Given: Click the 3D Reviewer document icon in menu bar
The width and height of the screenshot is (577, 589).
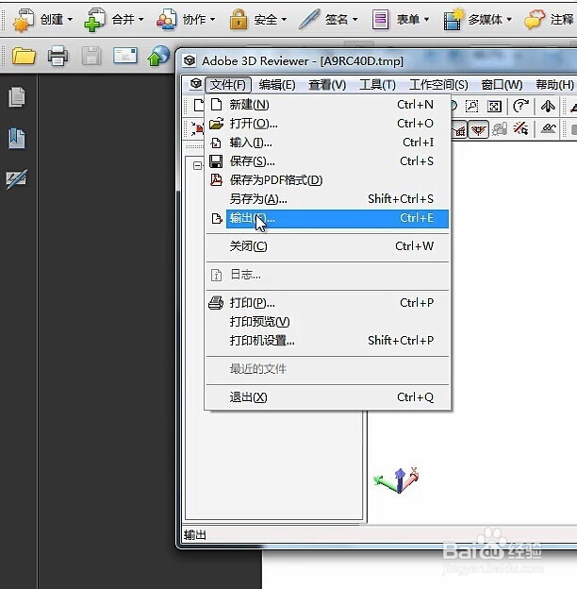Looking at the screenshot, I should pos(195,84).
